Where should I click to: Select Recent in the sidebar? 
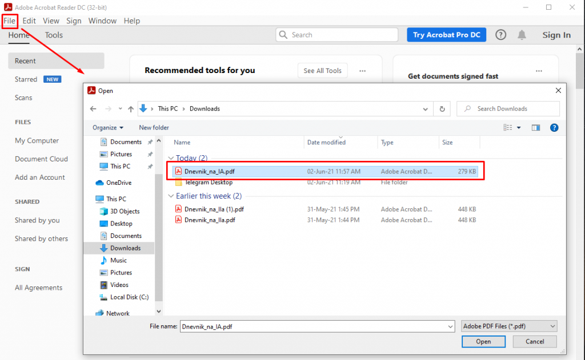tap(56, 60)
